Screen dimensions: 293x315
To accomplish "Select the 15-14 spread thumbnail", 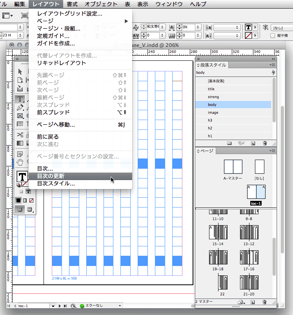I will [x=218, y=232].
